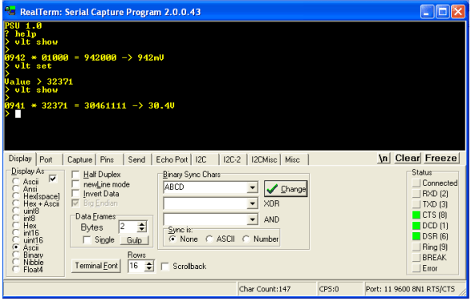471x301 pixels.
Task: Click the Rows value field
Action: 136,266
